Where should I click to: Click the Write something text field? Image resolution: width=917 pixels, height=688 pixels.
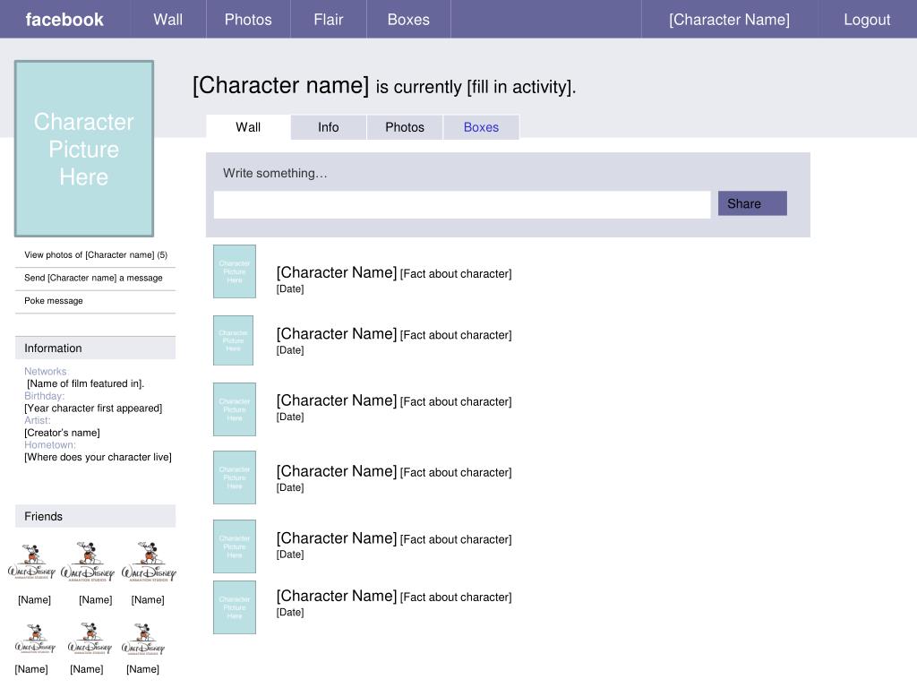pos(462,205)
